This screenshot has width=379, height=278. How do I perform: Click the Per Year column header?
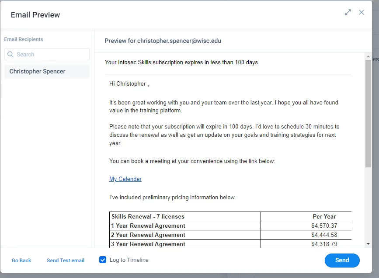[x=324, y=217]
